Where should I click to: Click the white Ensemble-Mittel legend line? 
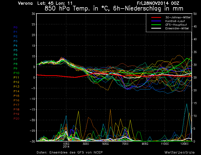156,28
